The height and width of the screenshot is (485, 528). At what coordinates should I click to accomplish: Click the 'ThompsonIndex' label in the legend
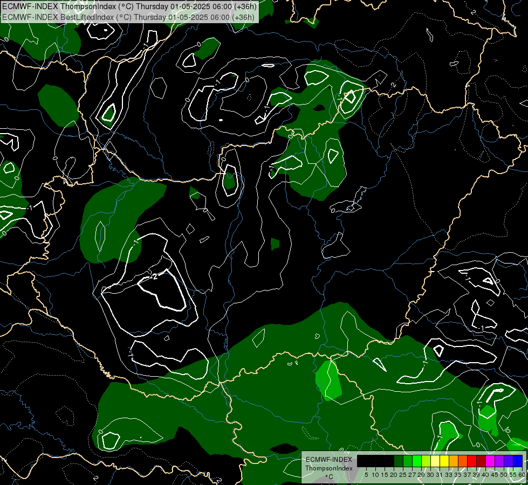click(x=329, y=468)
